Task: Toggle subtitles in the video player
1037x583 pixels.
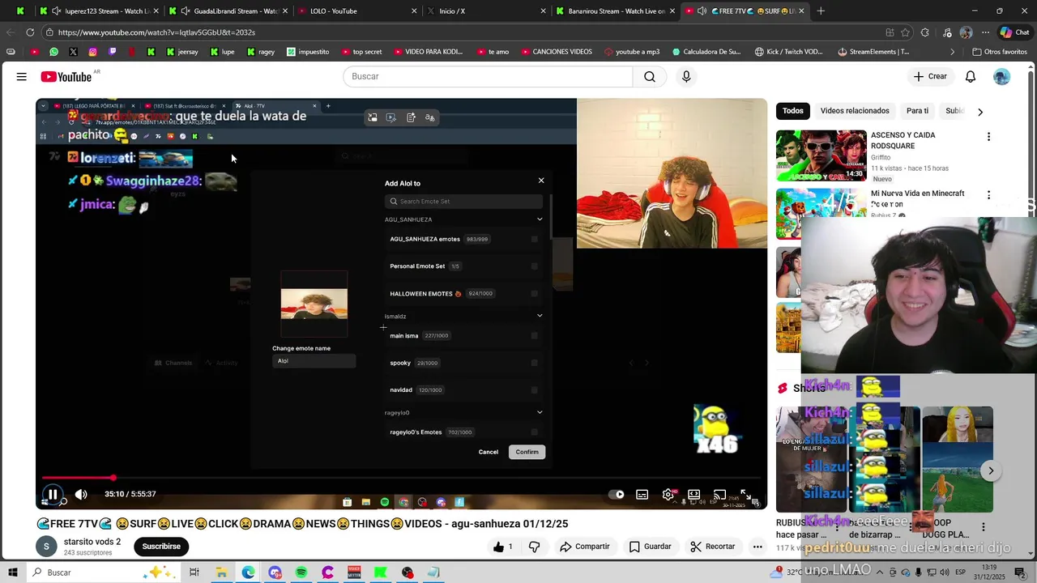Action: tap(642, 495)
